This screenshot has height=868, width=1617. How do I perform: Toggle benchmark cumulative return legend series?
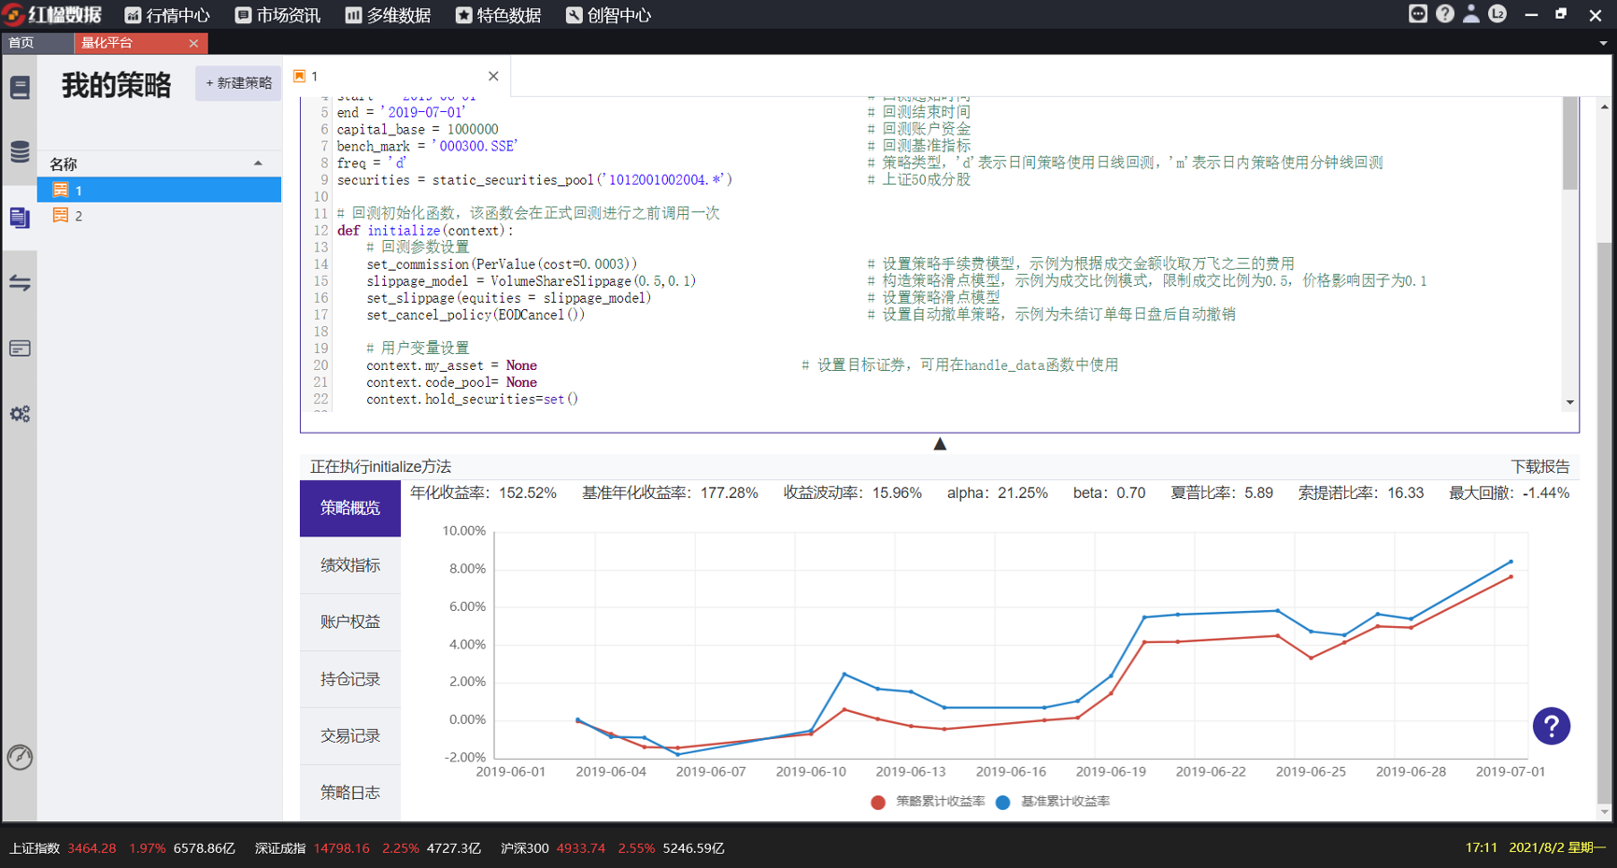coord(1054,802)
